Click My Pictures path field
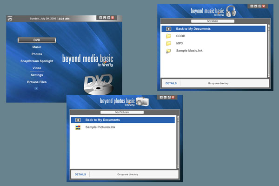This screenshot has width=279, height=186. (x=122, y=112)
